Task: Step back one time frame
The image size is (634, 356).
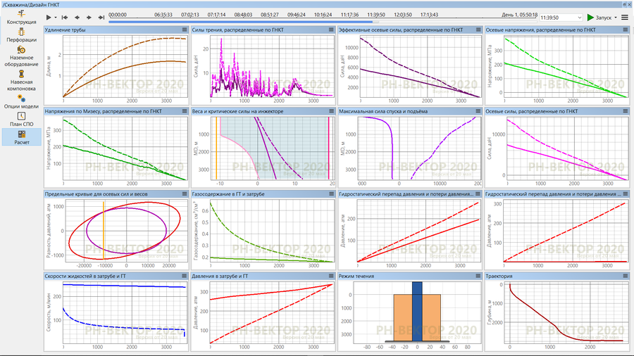Action: (77, 17)
